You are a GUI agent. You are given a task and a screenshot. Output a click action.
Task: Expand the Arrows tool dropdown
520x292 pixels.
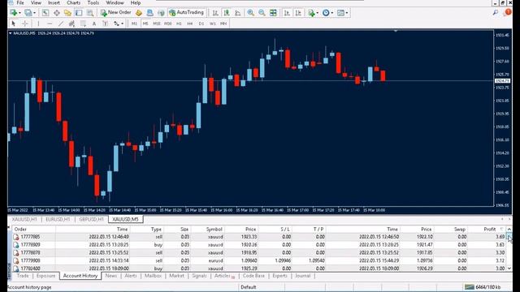(123, 24)
